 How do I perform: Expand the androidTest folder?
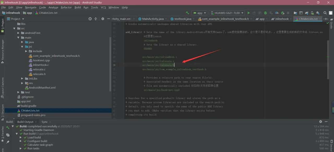[x=19, y=33]
